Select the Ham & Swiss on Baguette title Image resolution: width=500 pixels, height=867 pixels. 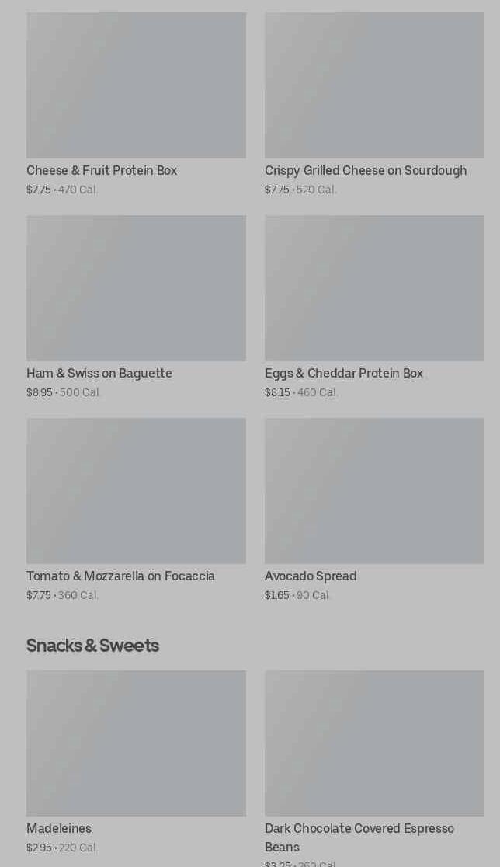click(99, 374)
